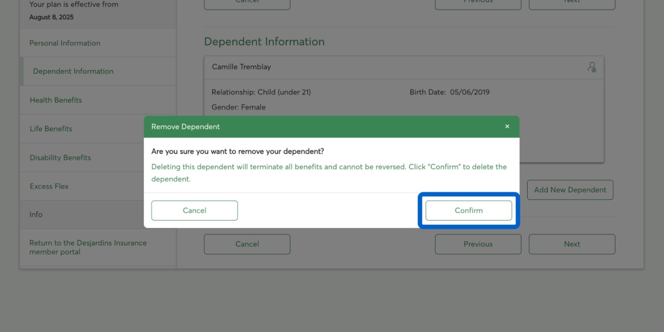Return to the Desjardins Insurance member portal
Viewport: 664px width, 332px height.
click(x=88, y=247)
